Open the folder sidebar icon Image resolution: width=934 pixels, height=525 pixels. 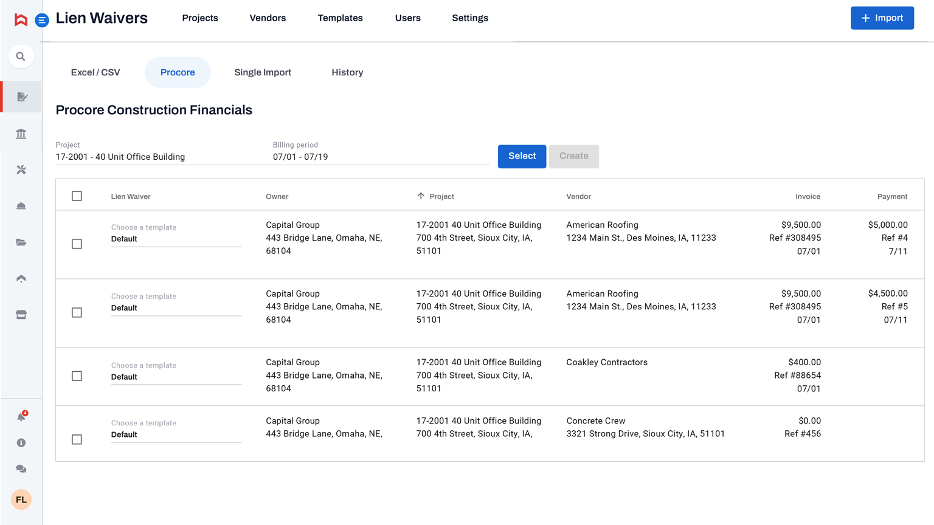pyautogui.click(x=21, y=242)
